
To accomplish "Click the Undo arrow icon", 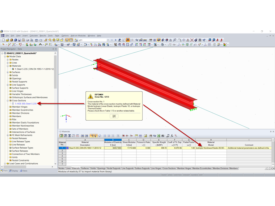I will point(37,40).
